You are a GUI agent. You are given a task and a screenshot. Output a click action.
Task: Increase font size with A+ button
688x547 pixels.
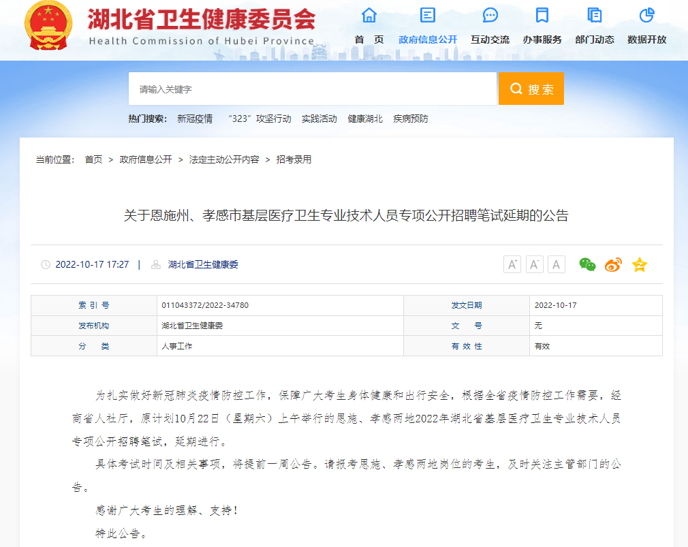[512, 264]
